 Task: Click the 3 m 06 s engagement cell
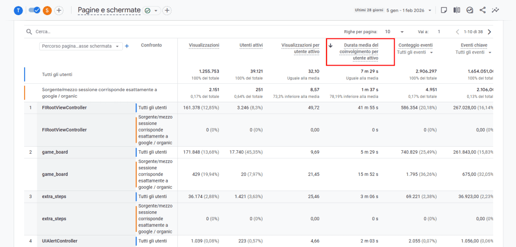[x=369, y=197]
